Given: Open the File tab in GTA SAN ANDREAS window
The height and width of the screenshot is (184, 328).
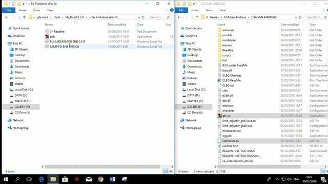Looking at the screenshot, I should pos(181,10).
